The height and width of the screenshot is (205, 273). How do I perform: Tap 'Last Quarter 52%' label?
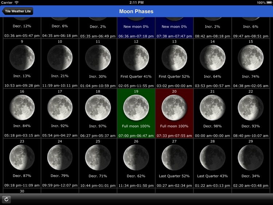174,176
